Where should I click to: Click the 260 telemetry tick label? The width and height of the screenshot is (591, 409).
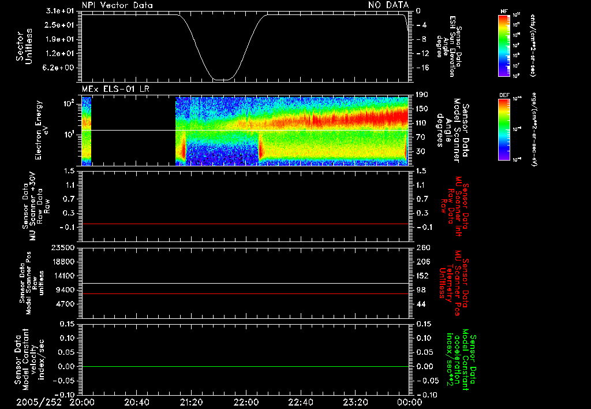(x=423, y=247)
